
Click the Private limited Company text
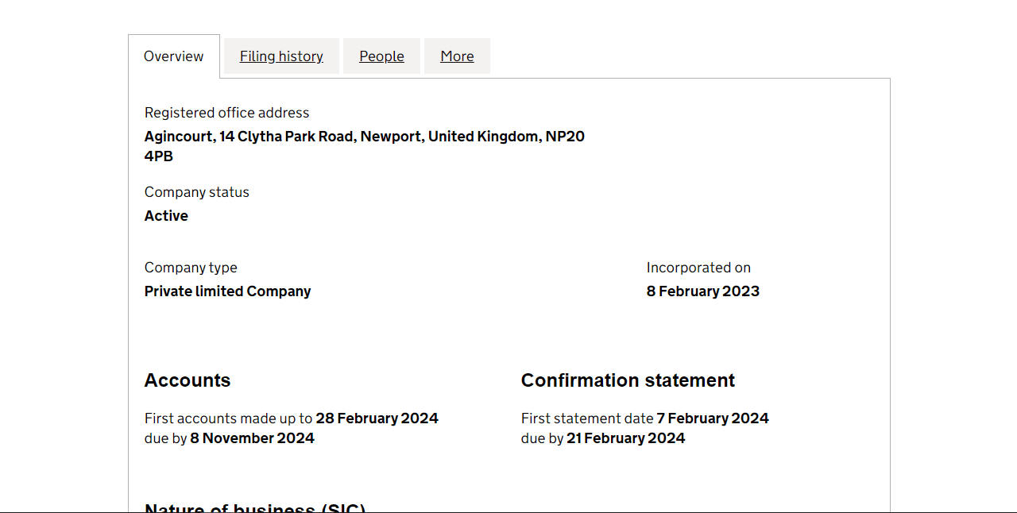click(x=227, y=291)
